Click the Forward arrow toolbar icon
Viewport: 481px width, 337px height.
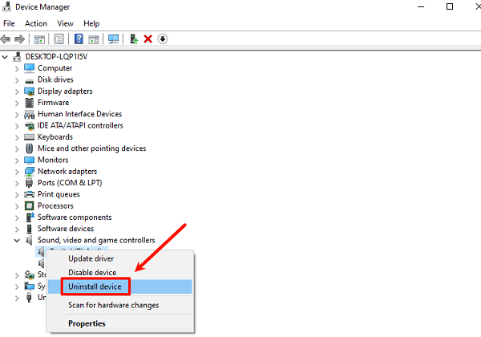(x=19, y=39)
